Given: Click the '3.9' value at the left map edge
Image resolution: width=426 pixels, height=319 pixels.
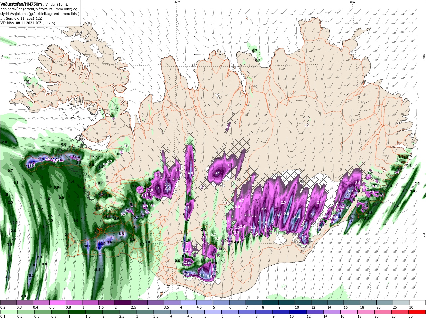Looking at the screenshot, I should (x=10, y=244).
